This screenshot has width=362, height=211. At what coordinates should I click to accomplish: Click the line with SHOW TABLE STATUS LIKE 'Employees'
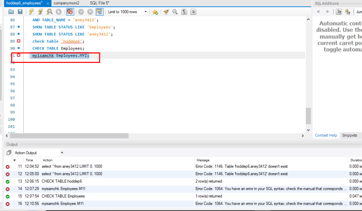point(74,27)
